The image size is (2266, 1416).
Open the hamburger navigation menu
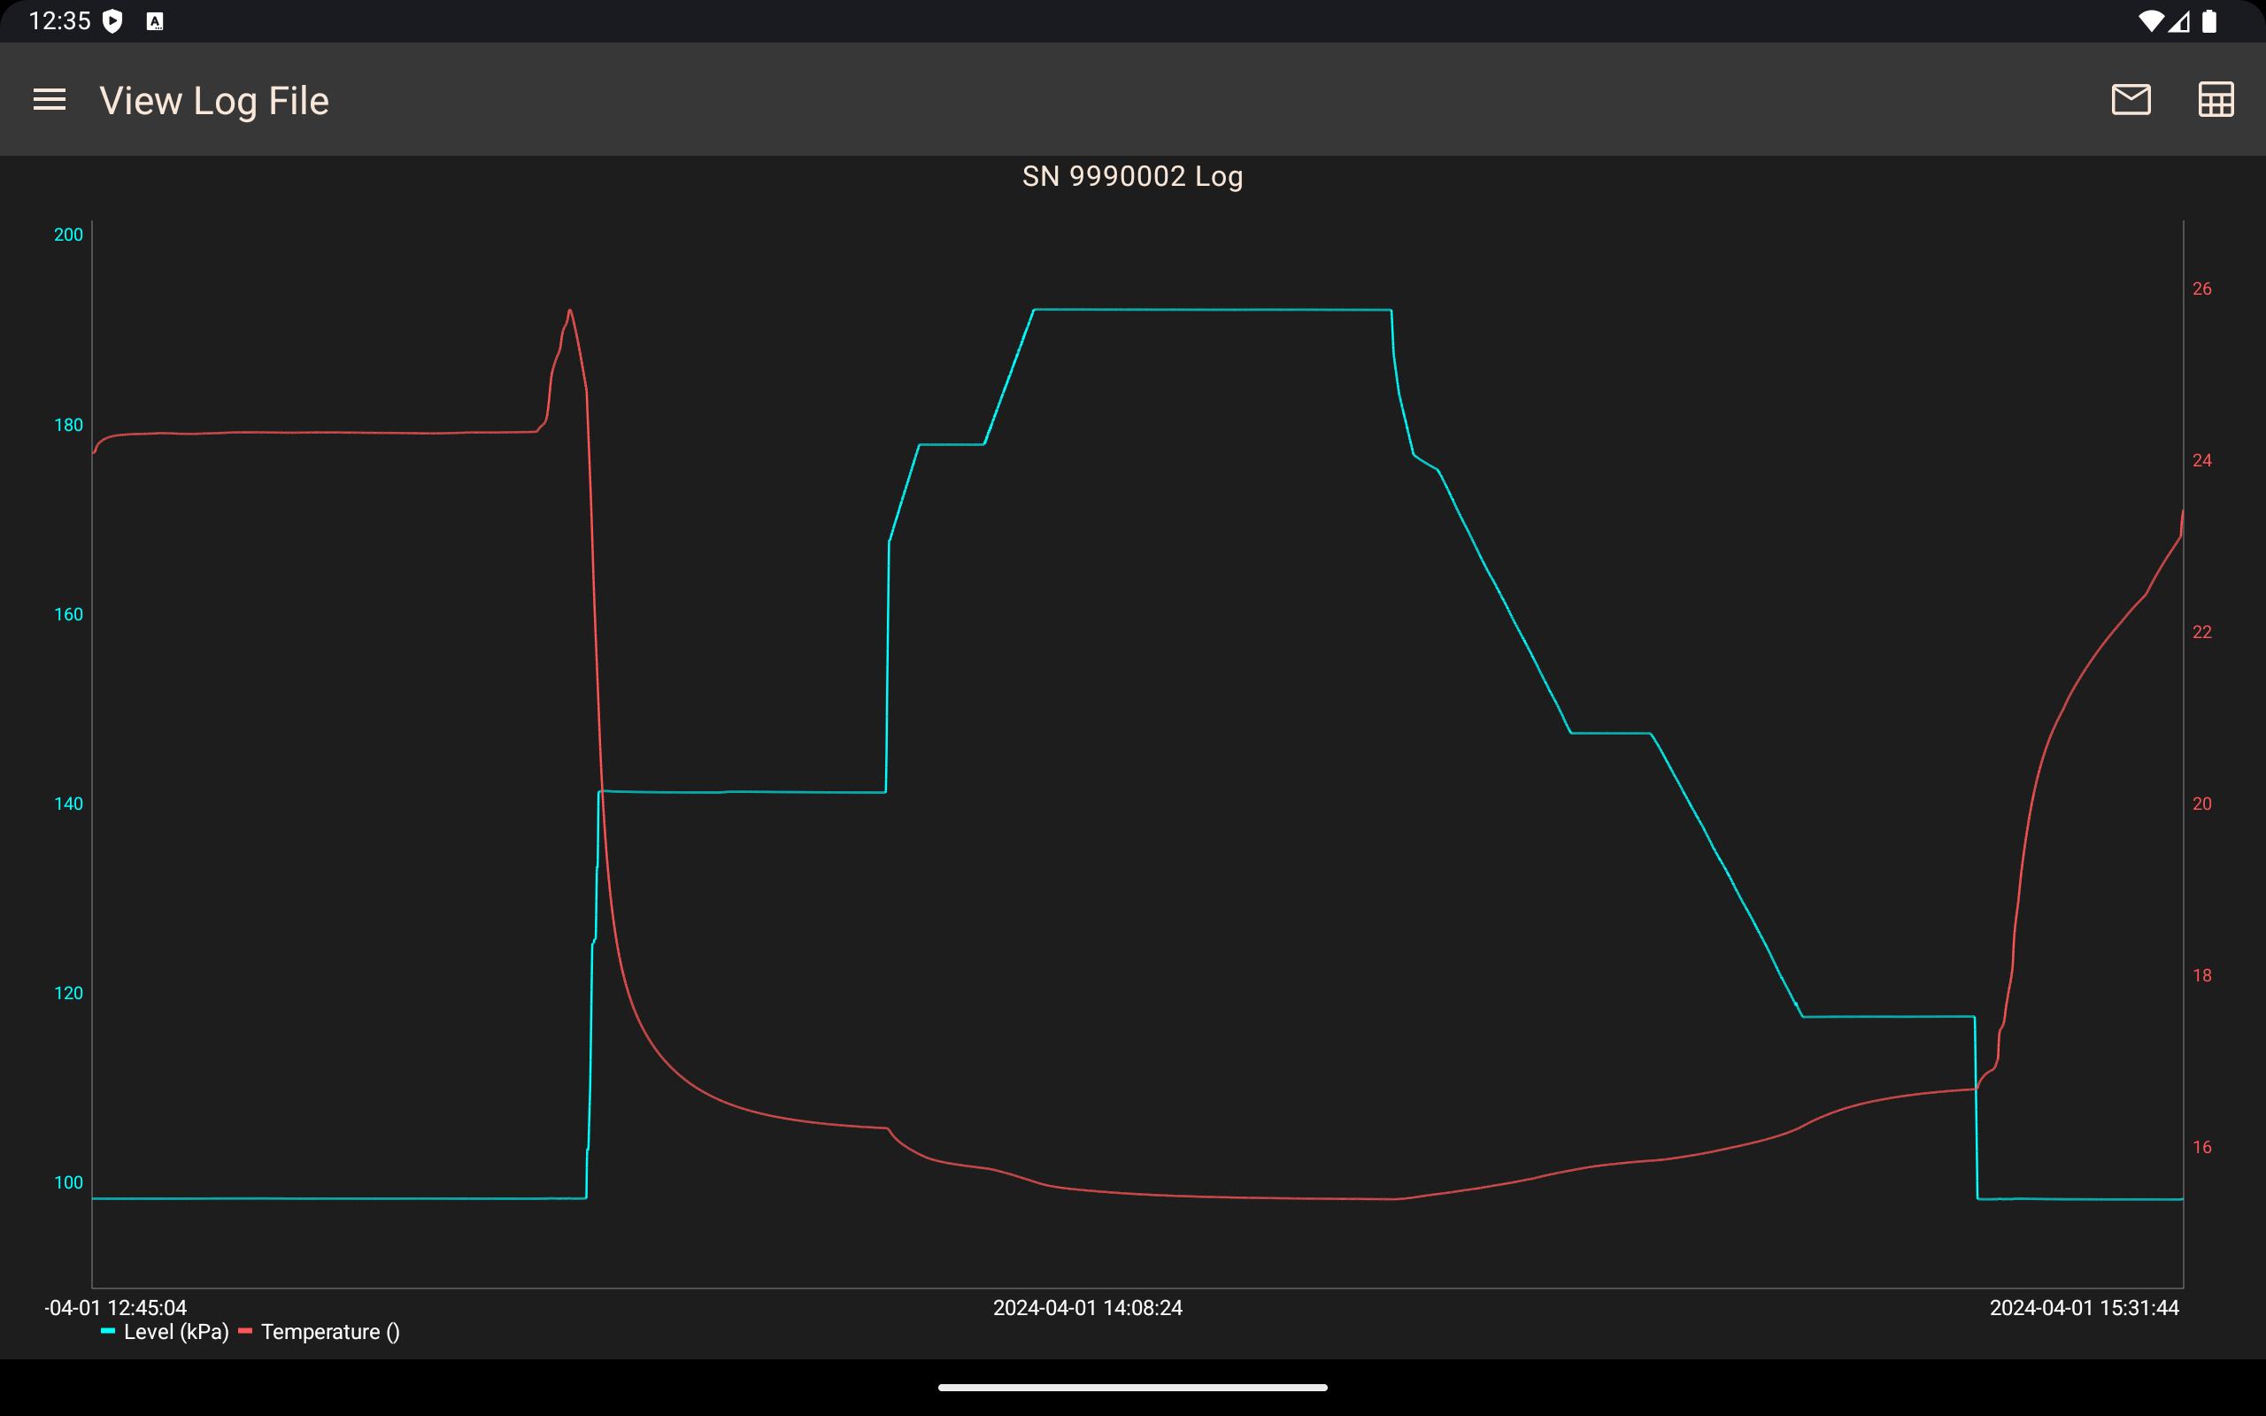(50, 99)
